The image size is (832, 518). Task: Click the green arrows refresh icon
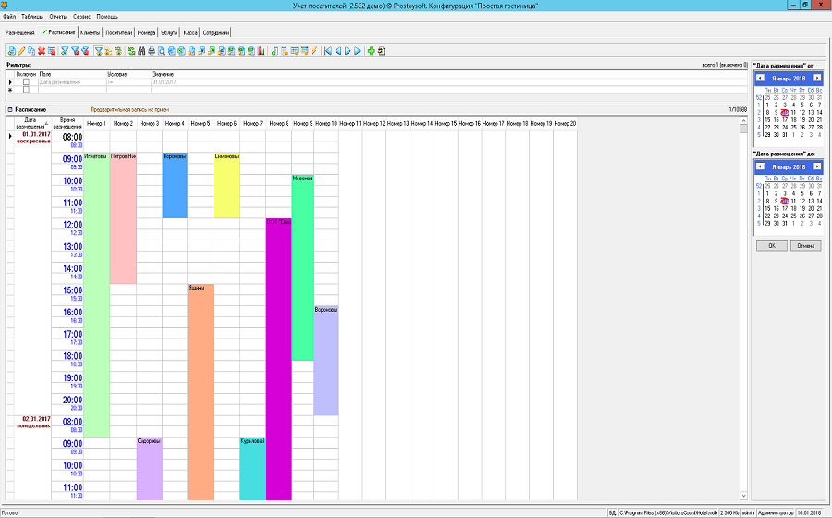(131, 51)
